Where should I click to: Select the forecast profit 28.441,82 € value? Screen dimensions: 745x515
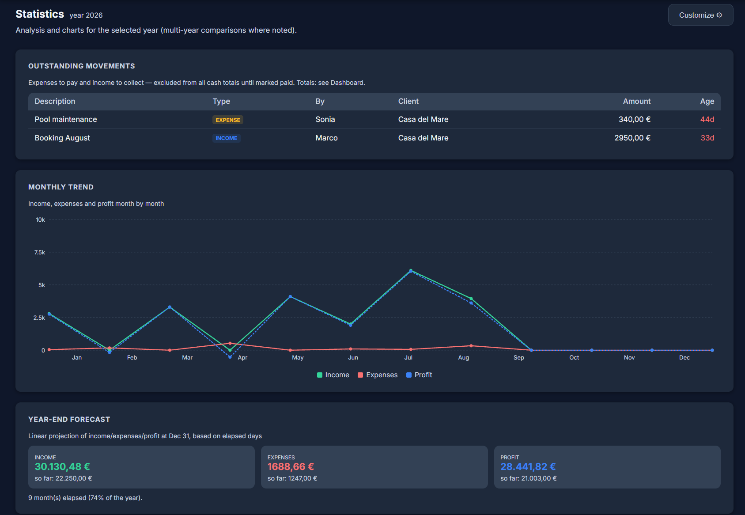point(528,466)
